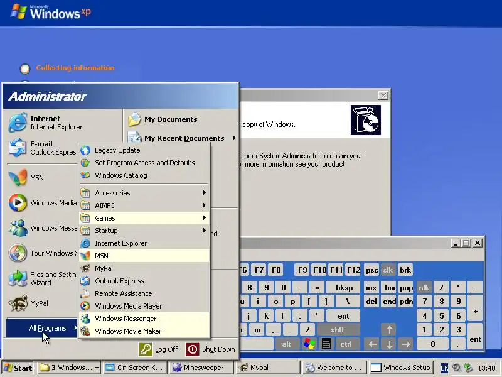Viewport: 502px width, 377px height.
Task: Click the Windows Messenger icon in All Programs
Action: [x=85, y=319]
